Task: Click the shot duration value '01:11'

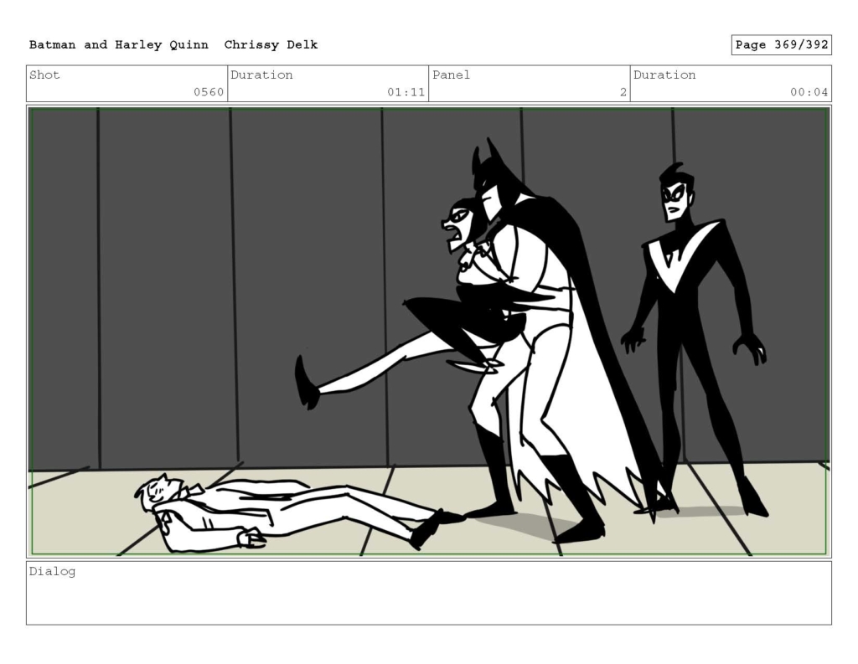Action: tap(406, 92)
